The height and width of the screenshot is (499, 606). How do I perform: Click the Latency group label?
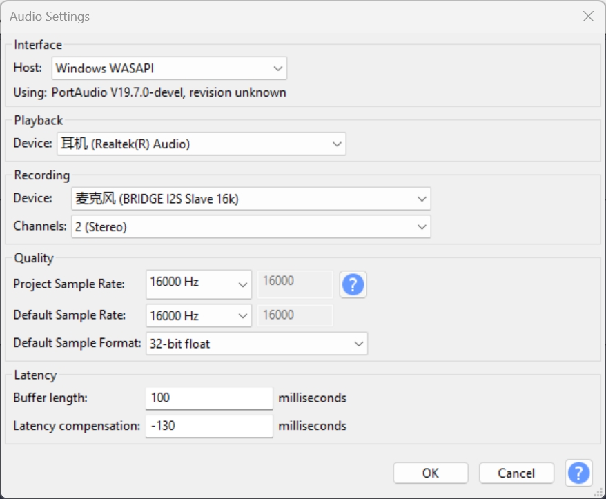[35, 375]
